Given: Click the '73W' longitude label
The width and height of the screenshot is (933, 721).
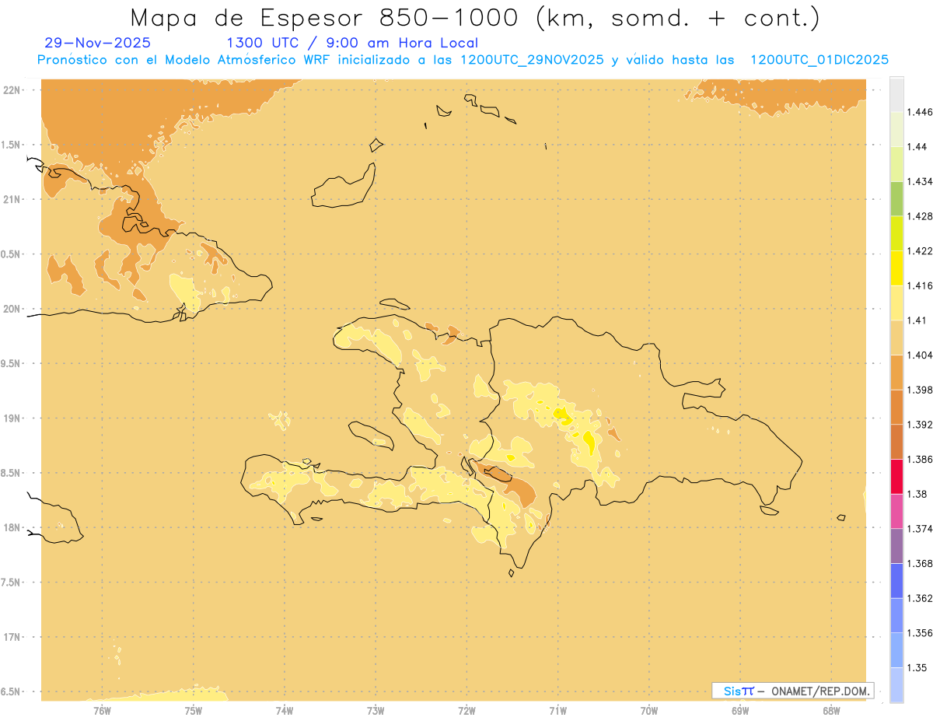Looking at the screenshot, I should click(376, 709).
